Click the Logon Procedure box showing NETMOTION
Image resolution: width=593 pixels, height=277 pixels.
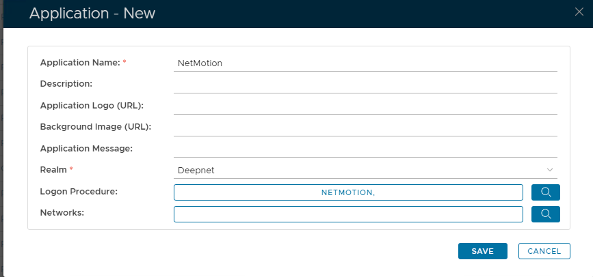click(348, 192)
